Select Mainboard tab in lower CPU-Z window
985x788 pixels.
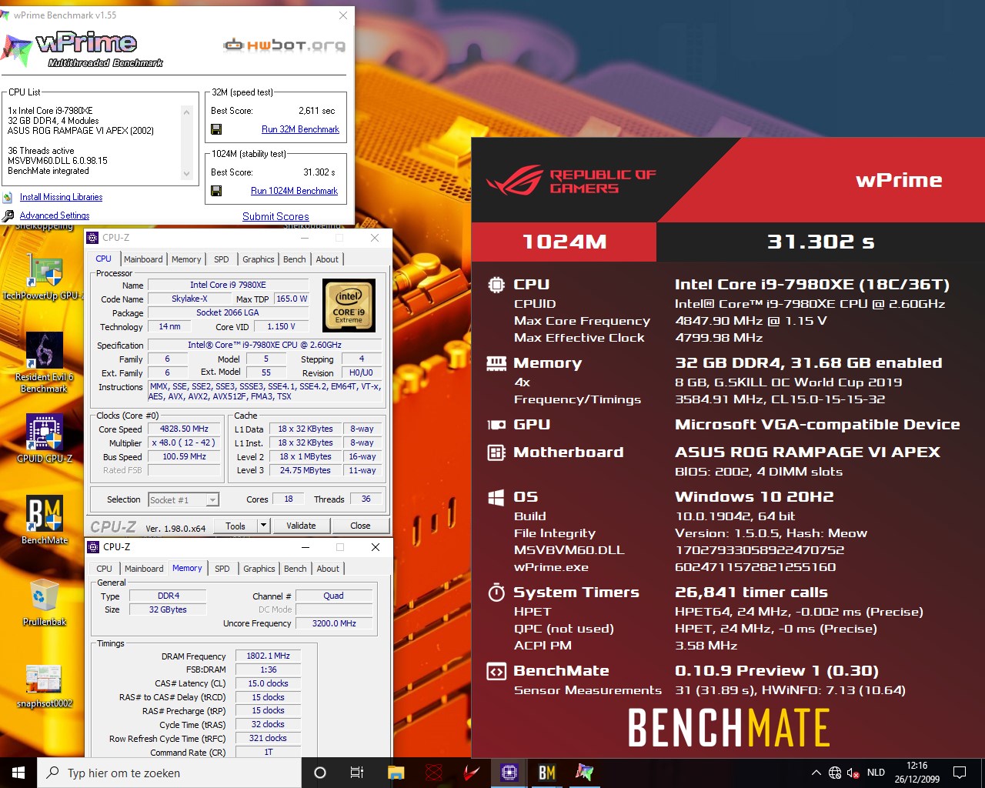tap(144, 569)
